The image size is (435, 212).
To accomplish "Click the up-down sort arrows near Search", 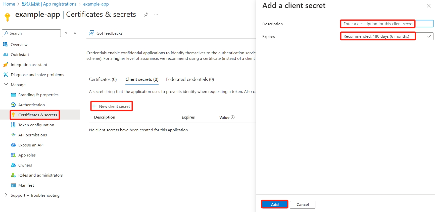I will point(66,33).
